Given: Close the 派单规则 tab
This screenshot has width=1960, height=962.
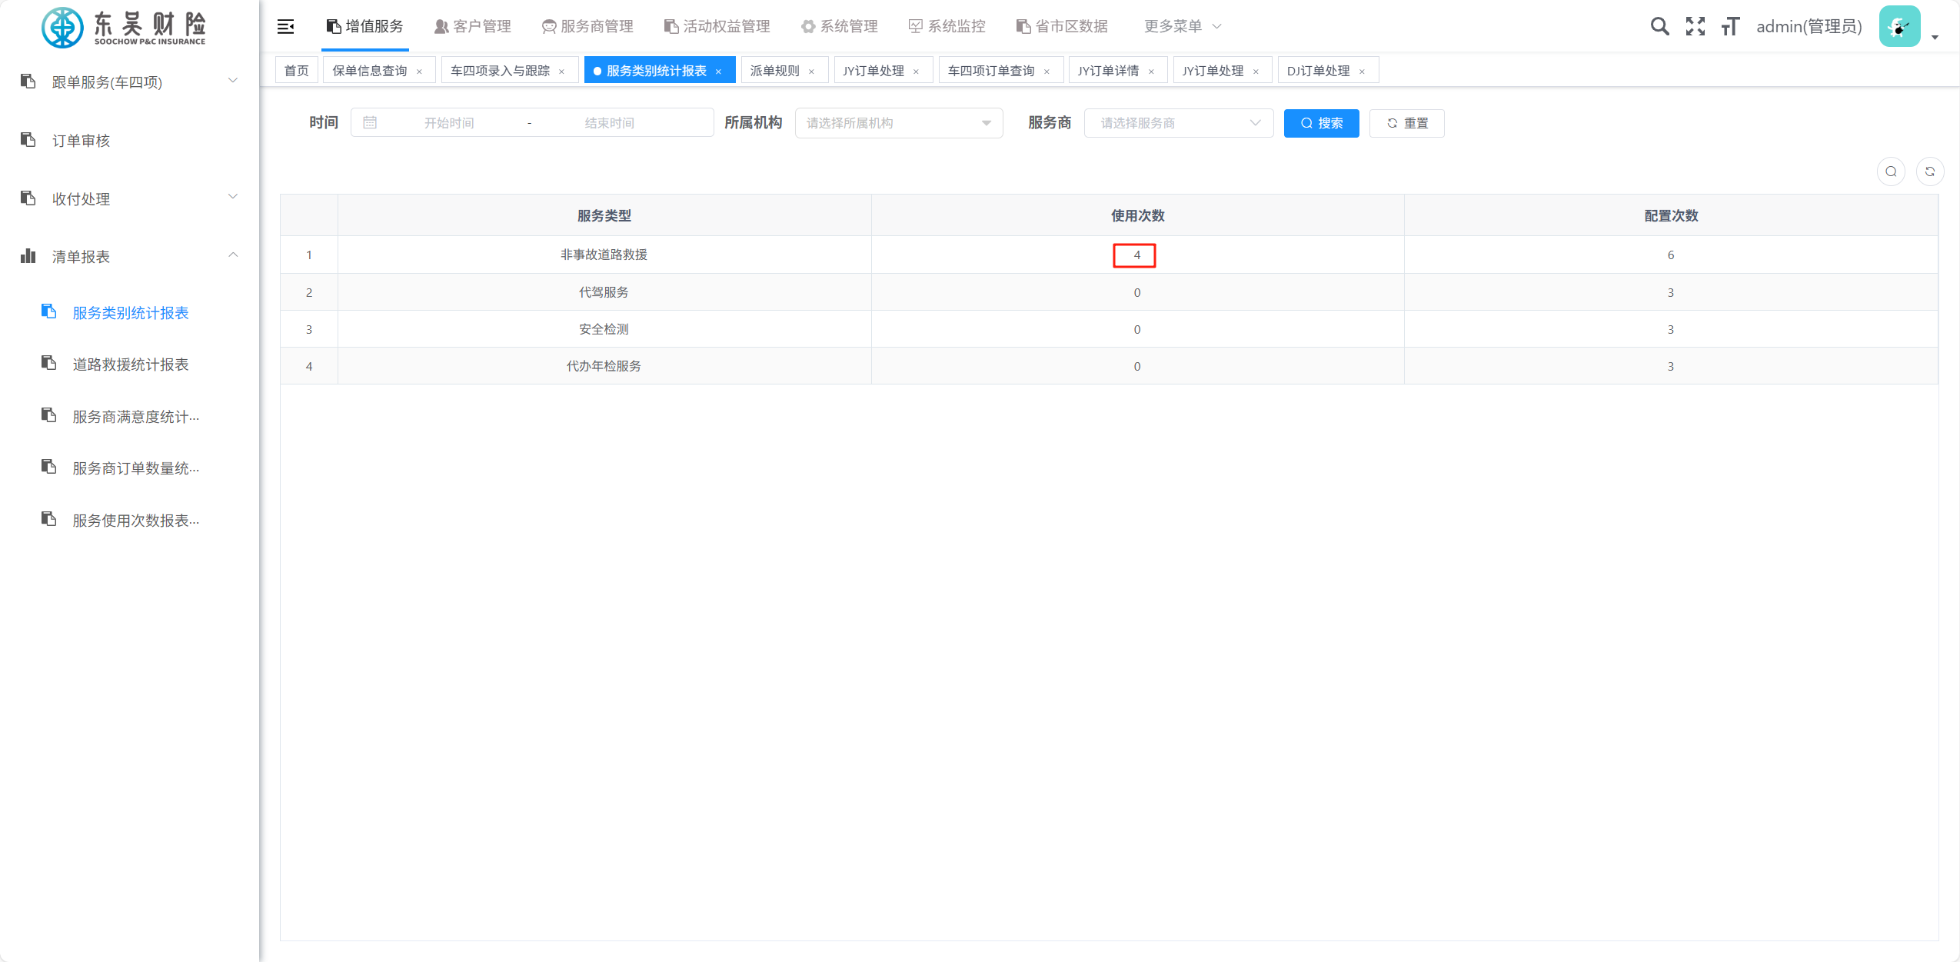Looking at the screenshot, I should [811, 72].
